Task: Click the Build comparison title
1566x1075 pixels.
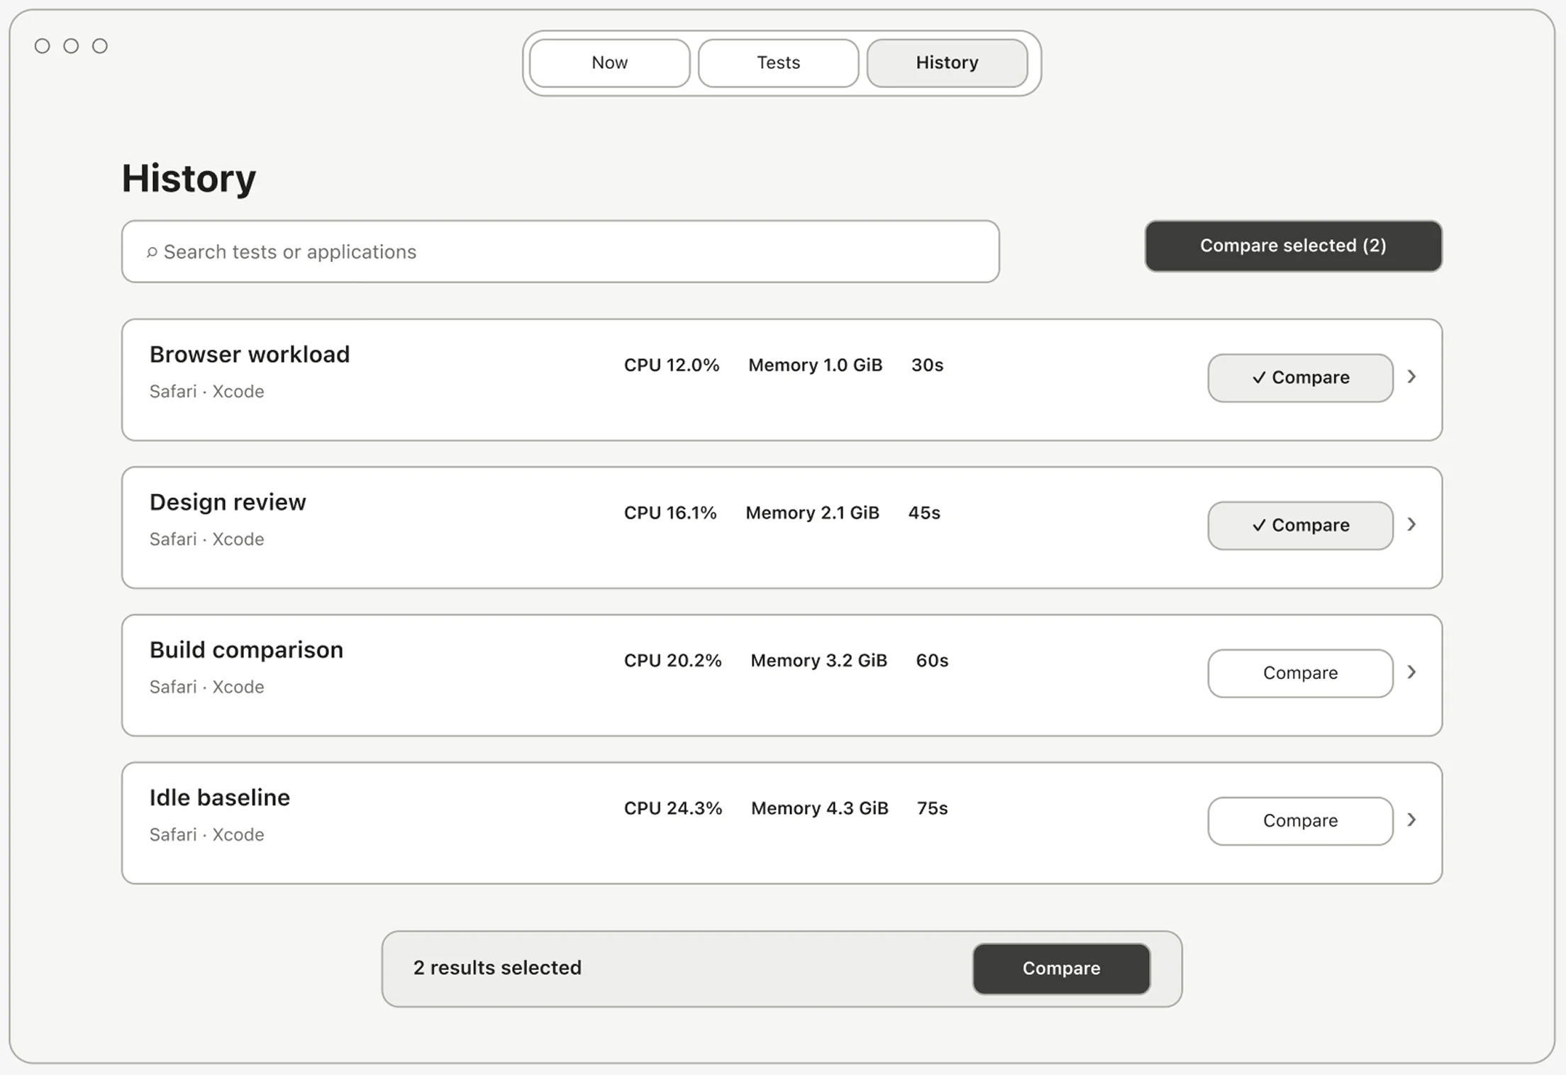Action: pyautogui.click(x=246, y=649)
